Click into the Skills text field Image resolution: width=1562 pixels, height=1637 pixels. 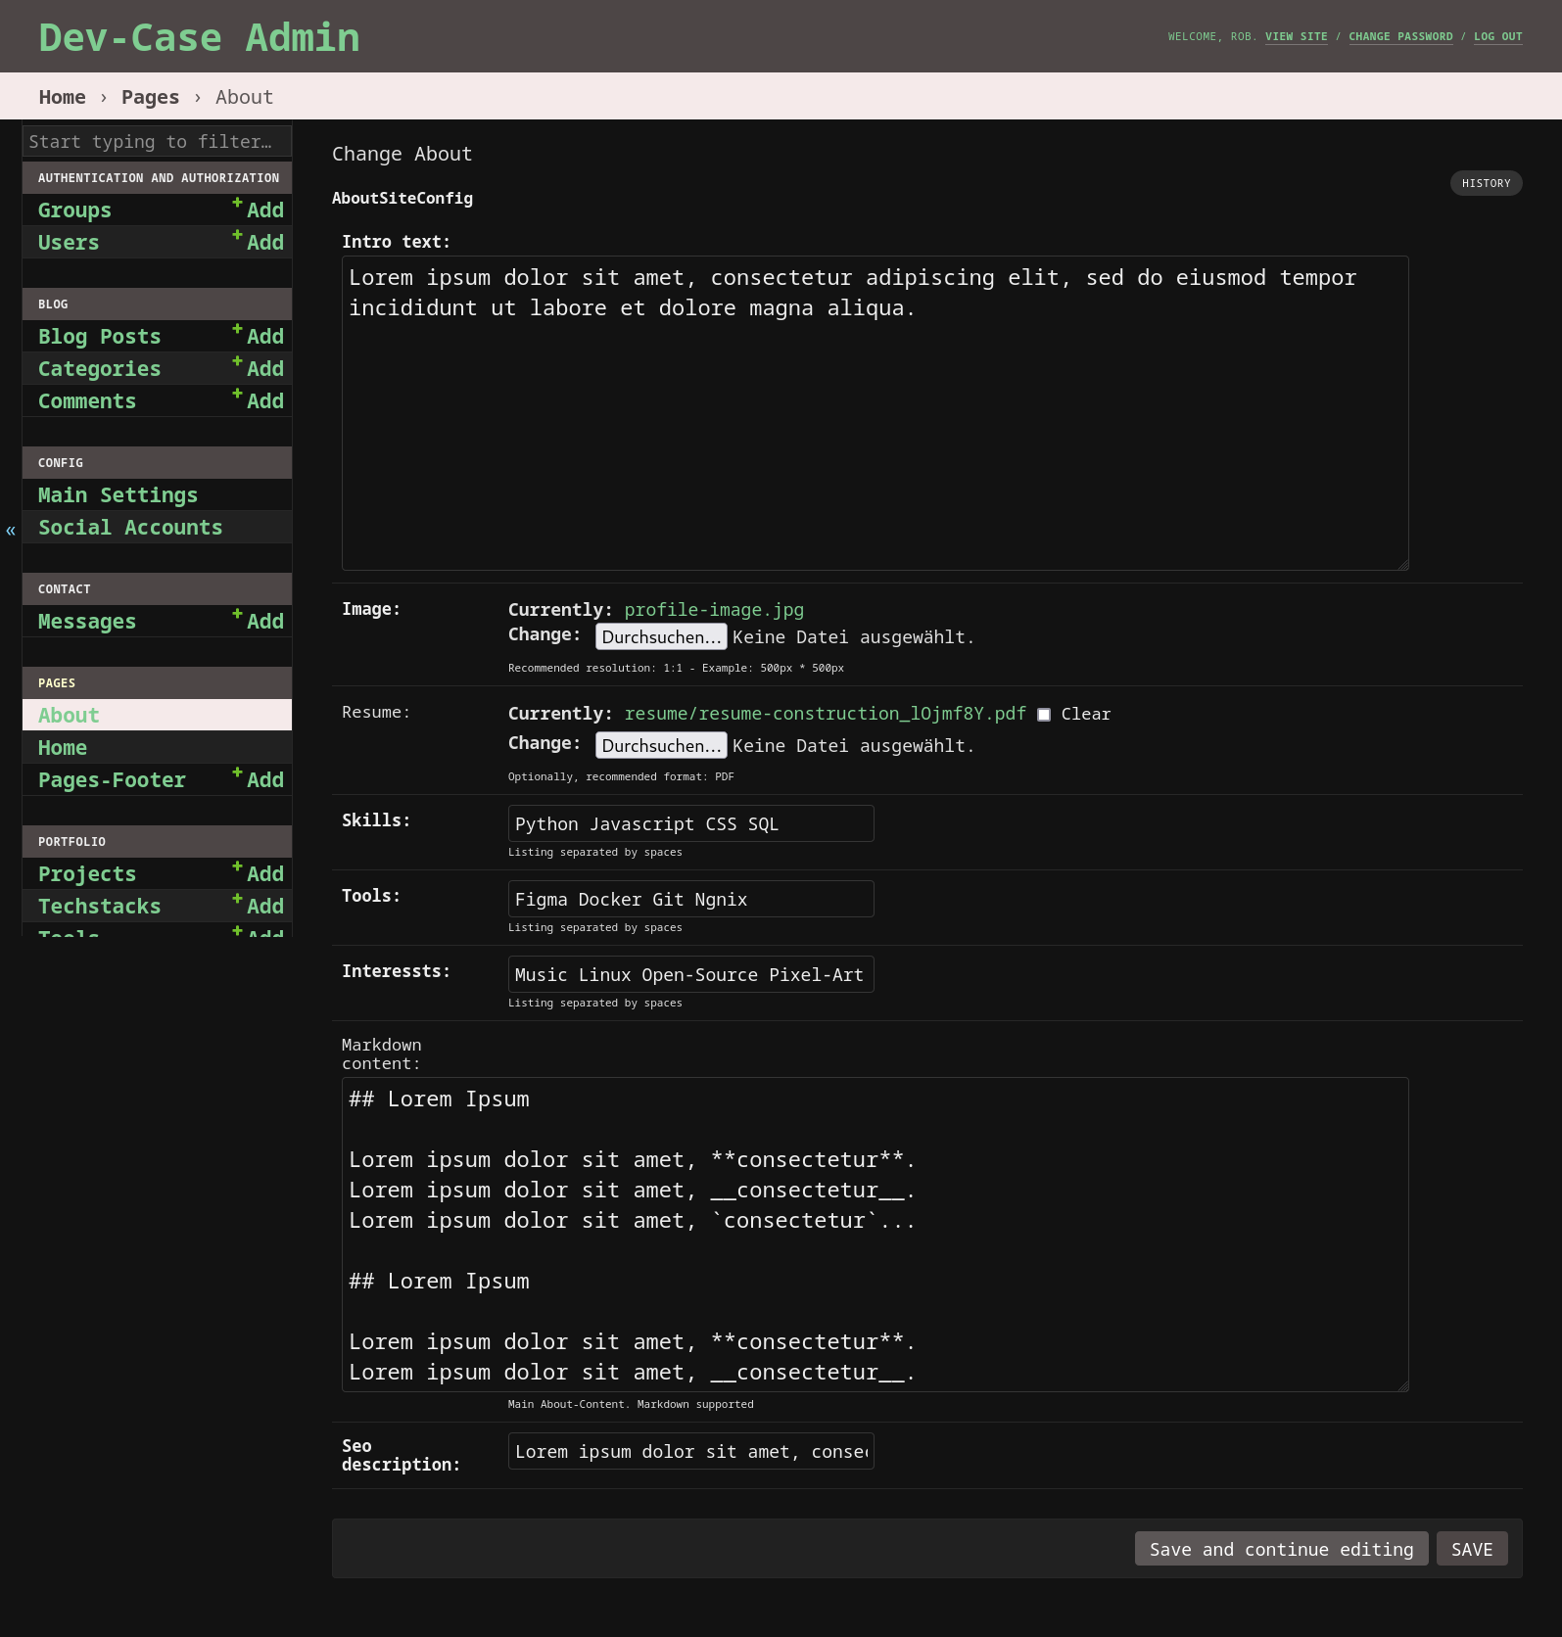click(690, 823)
